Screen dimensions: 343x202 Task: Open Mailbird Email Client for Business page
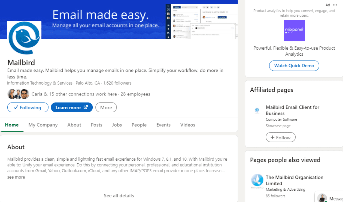[293, 110]
